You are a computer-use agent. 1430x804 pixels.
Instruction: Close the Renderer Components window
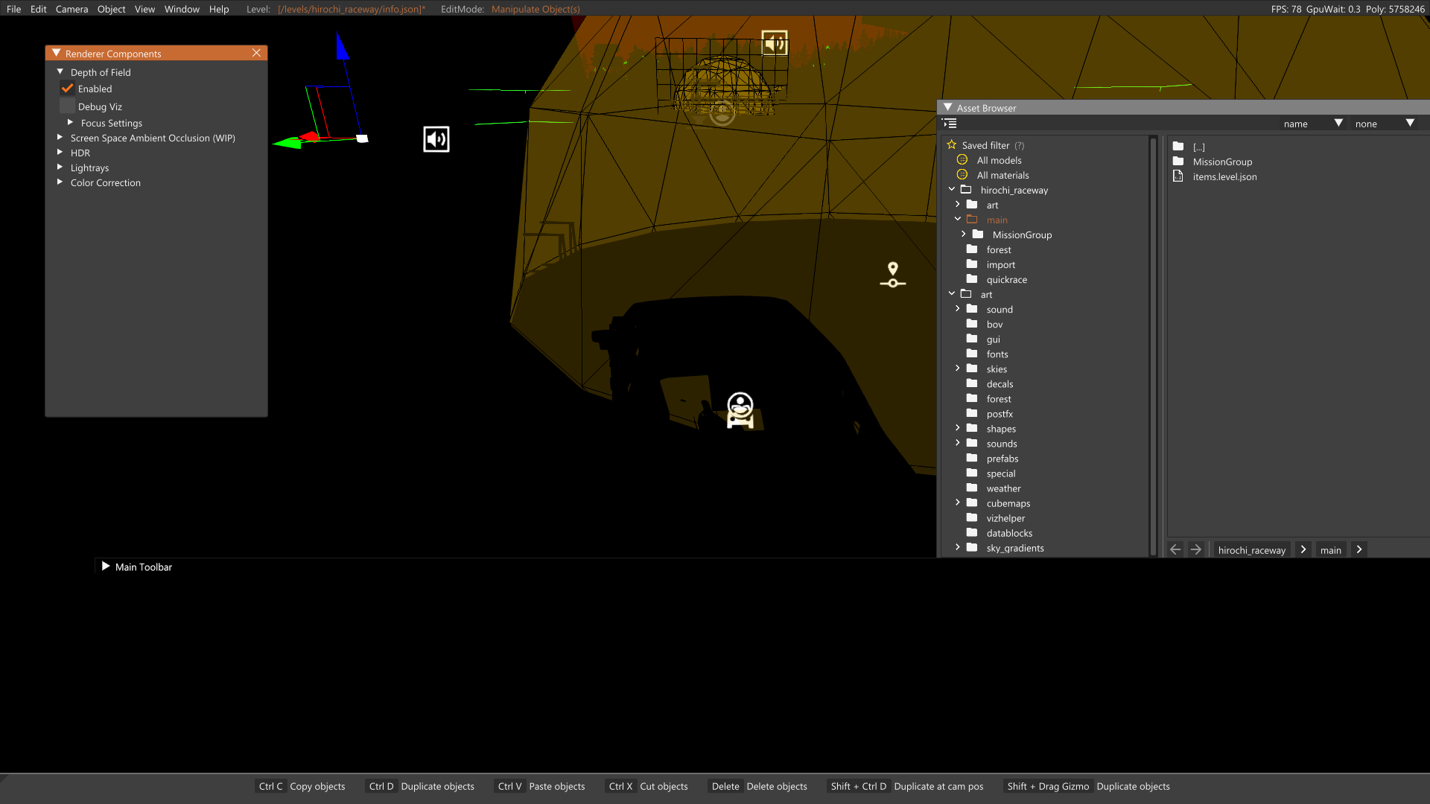click(256, 53)
